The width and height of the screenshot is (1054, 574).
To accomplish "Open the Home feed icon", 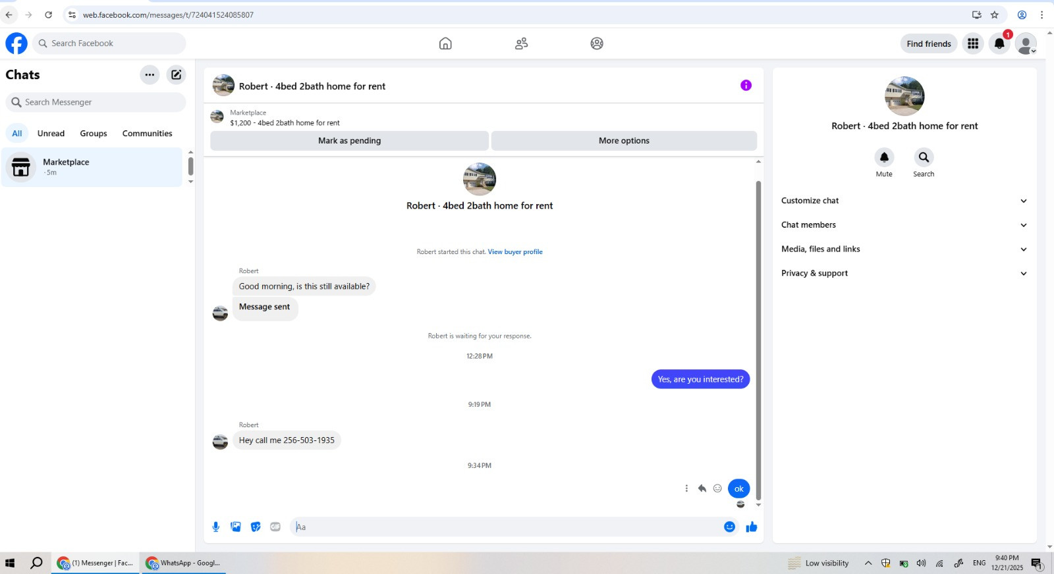I will coord(445,43).
